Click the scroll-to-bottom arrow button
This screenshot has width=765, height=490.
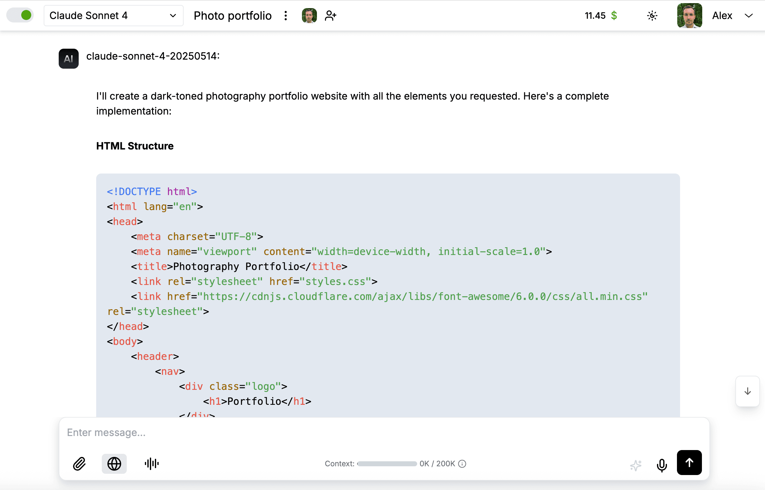[747, 391]
